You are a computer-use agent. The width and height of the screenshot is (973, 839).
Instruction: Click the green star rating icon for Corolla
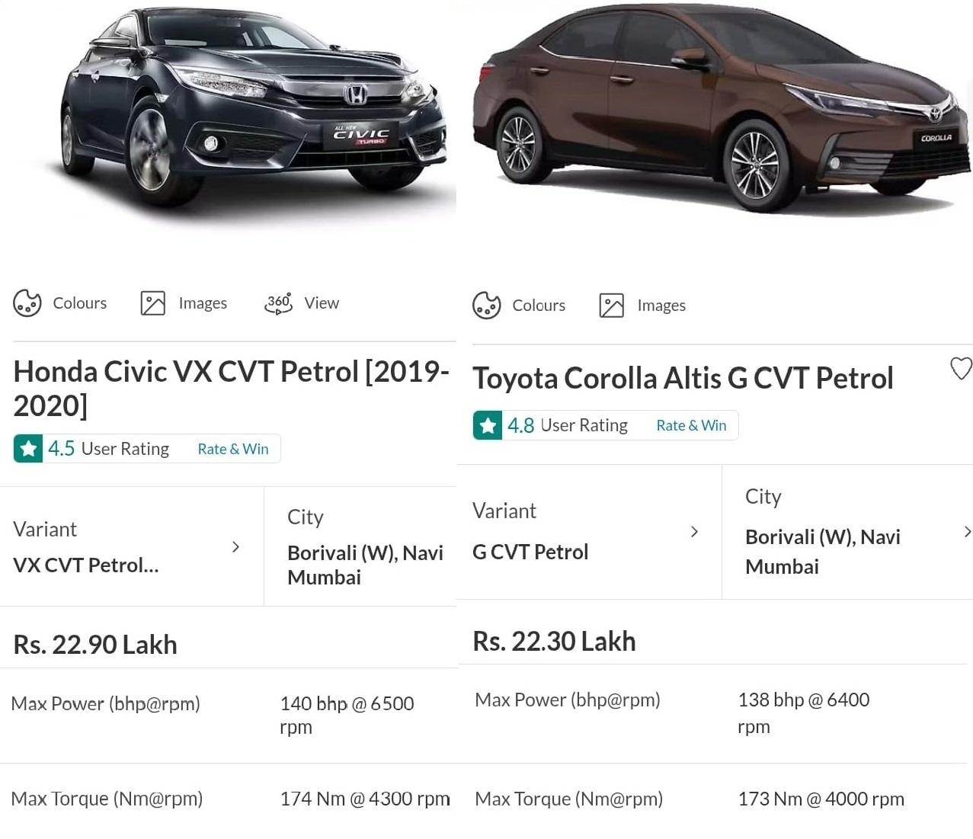(x=488, y=425)
